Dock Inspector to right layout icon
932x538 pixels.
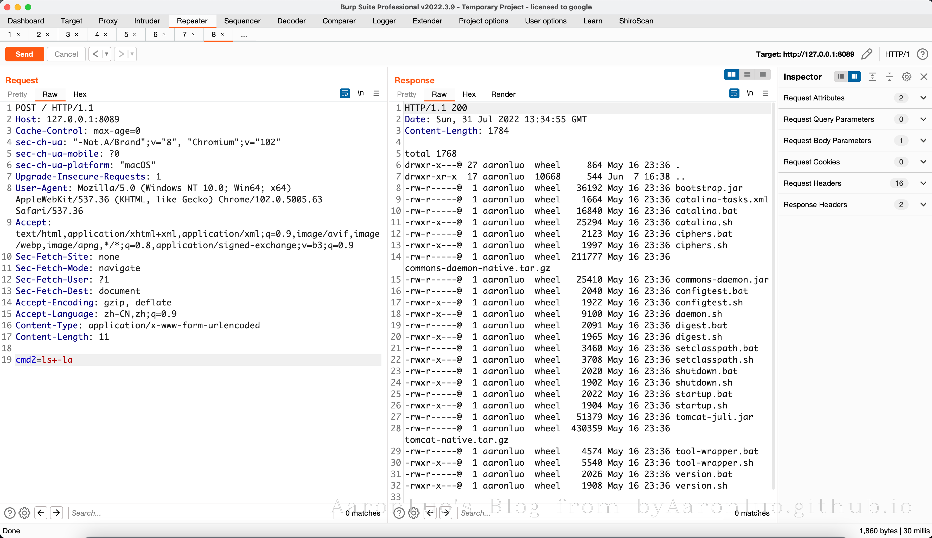[x=854, y=76]
